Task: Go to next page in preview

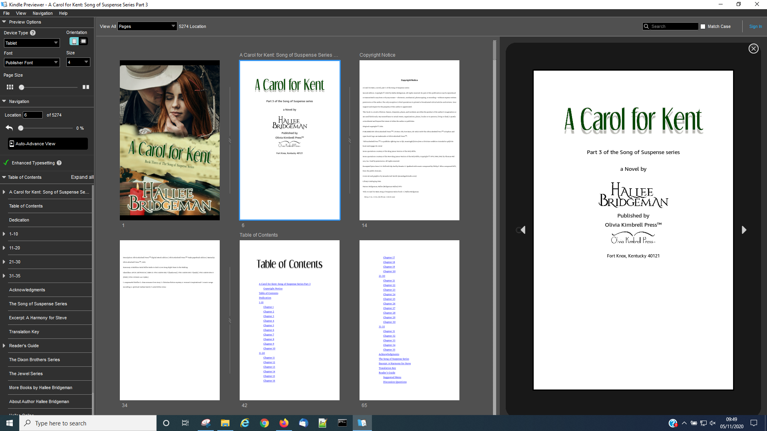Action: click(x=744, y=230)
